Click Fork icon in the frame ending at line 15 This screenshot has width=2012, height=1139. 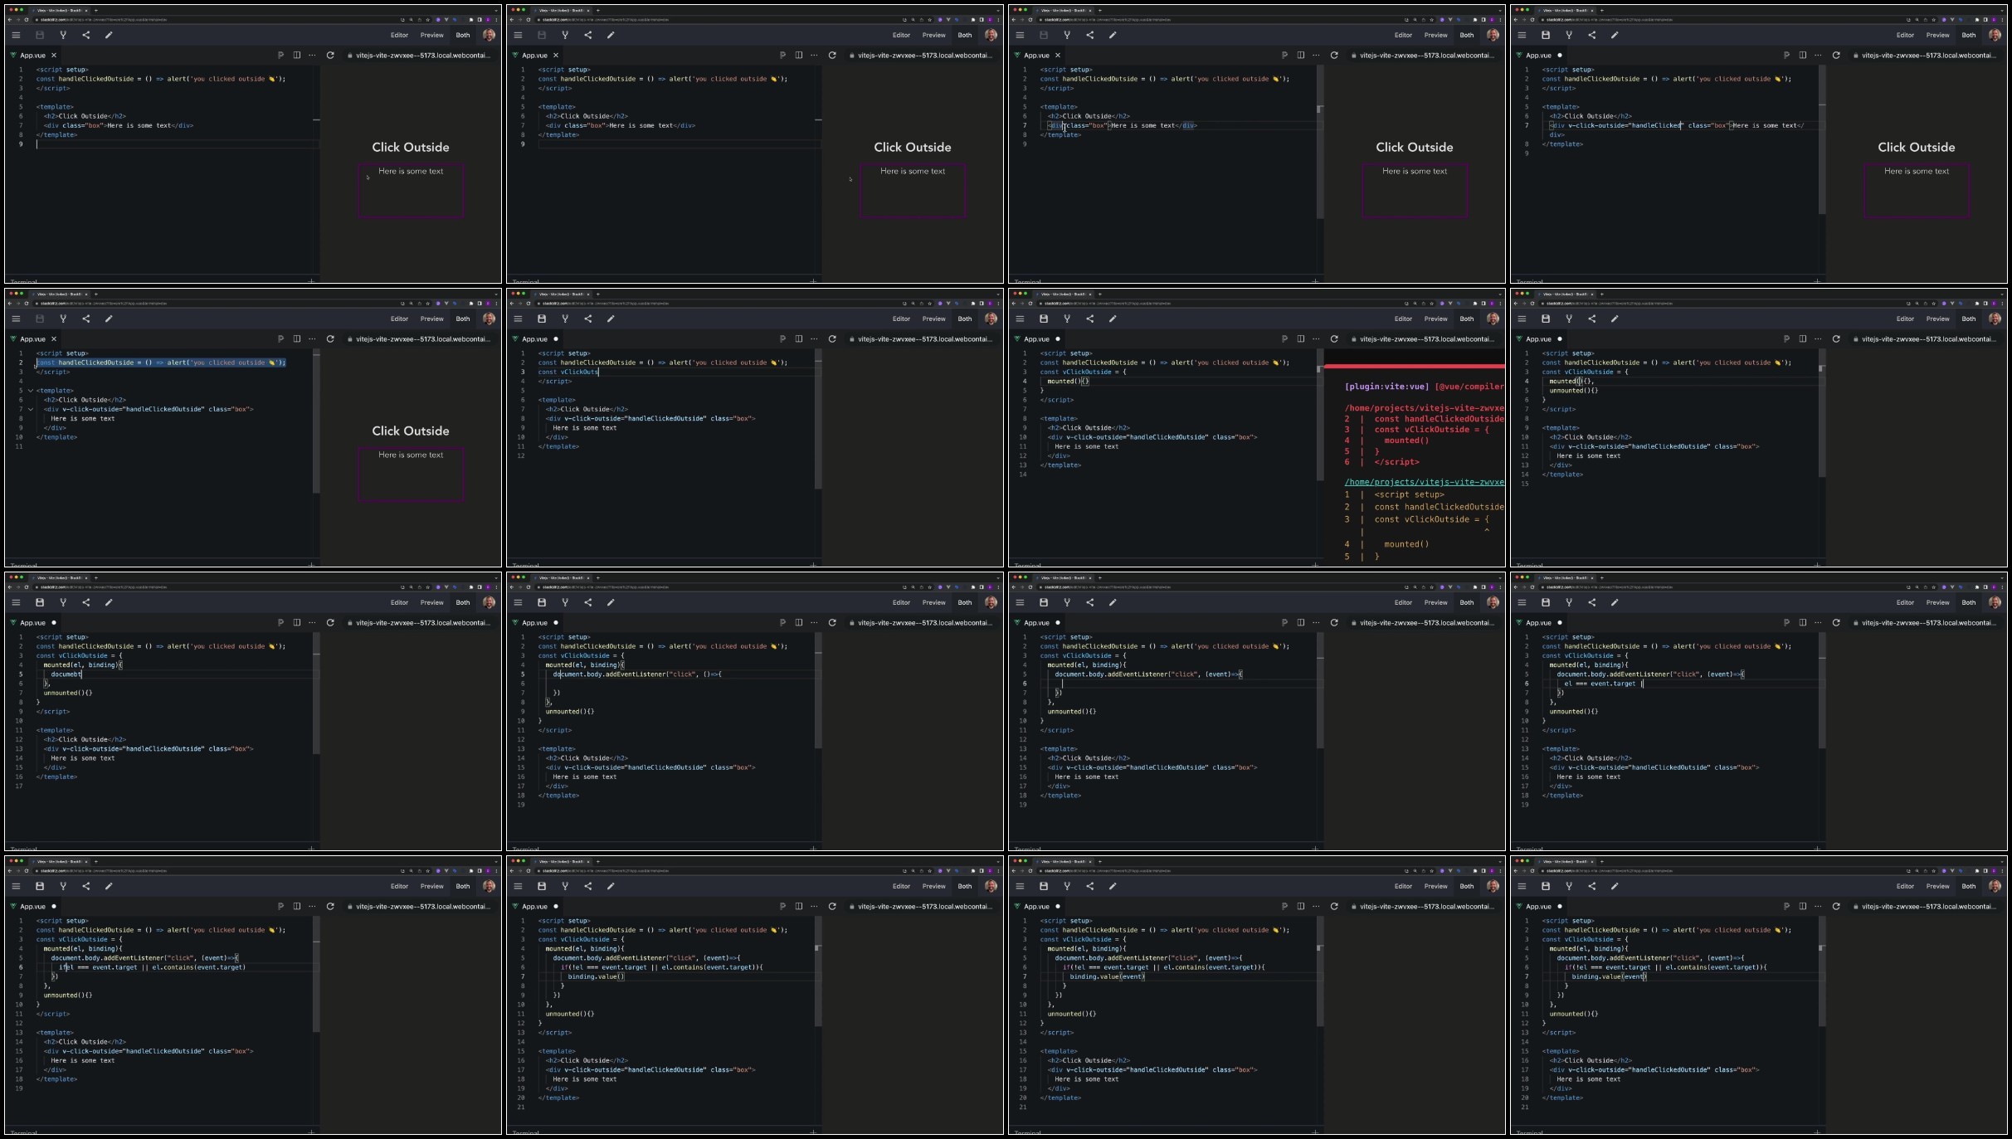tap(1569, 319)
